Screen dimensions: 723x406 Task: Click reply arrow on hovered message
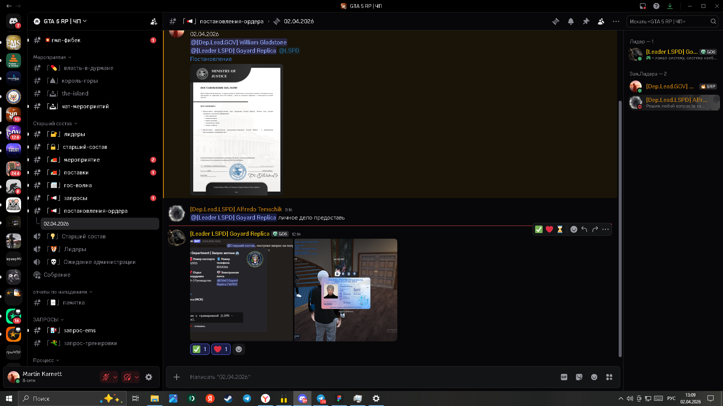point(584,229)
